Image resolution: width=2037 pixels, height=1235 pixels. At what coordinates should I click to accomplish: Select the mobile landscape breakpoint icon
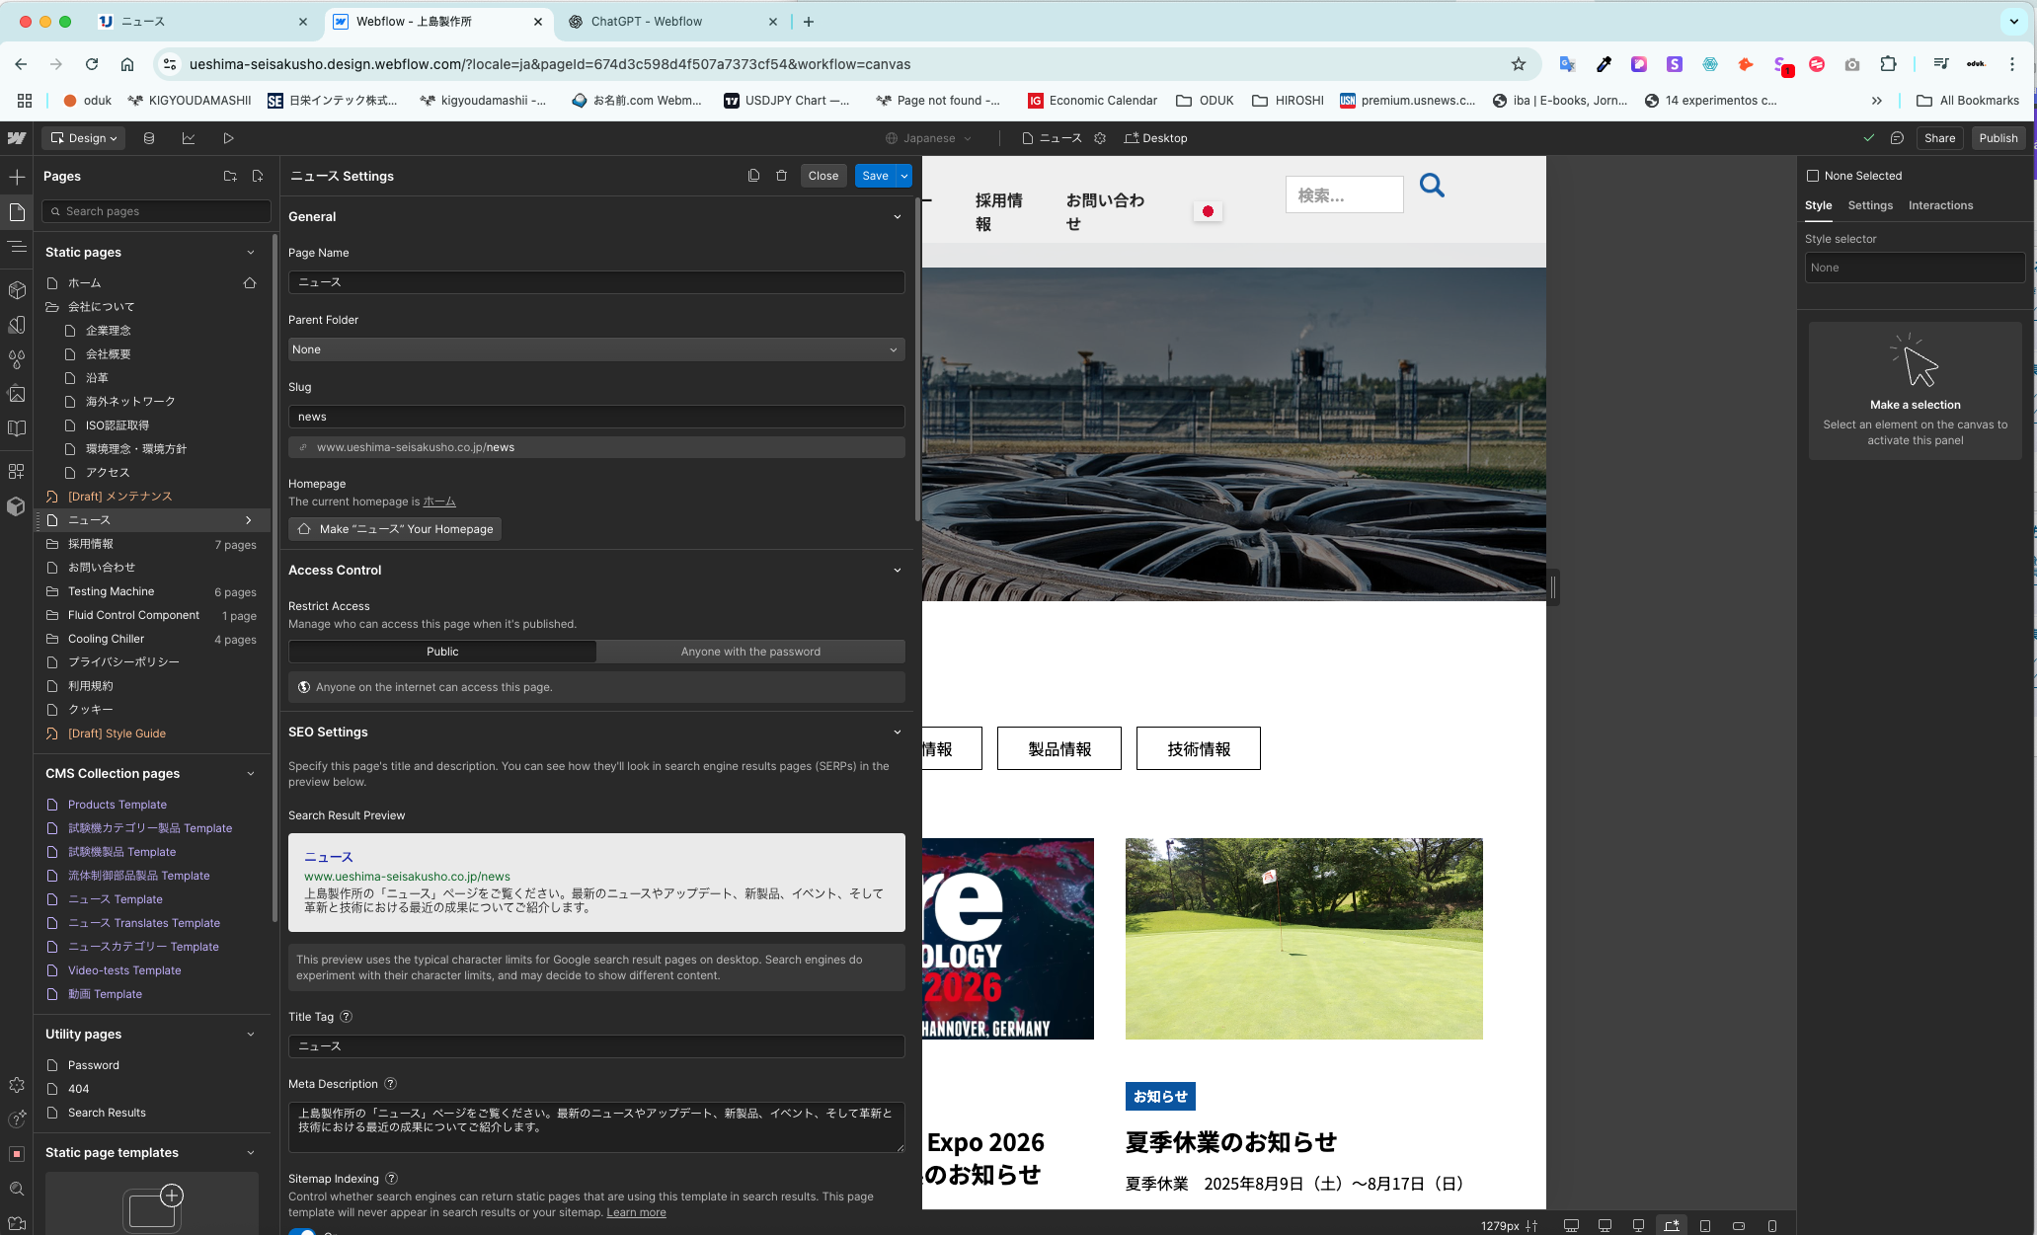tap(1739, 1225)
